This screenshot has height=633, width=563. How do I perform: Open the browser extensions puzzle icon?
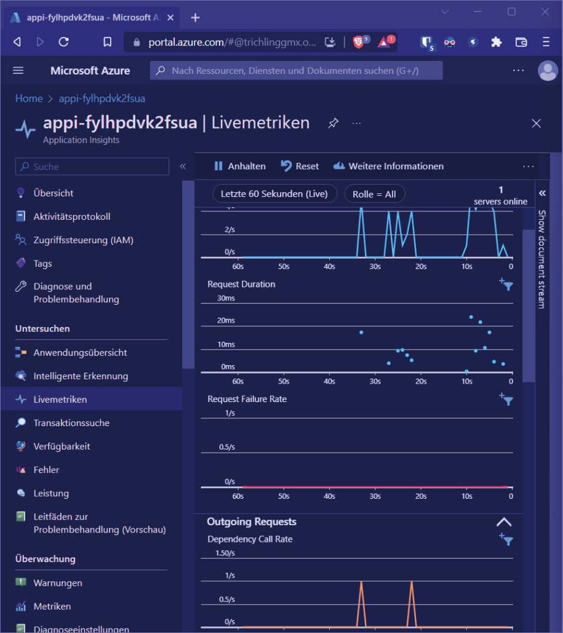497,42
